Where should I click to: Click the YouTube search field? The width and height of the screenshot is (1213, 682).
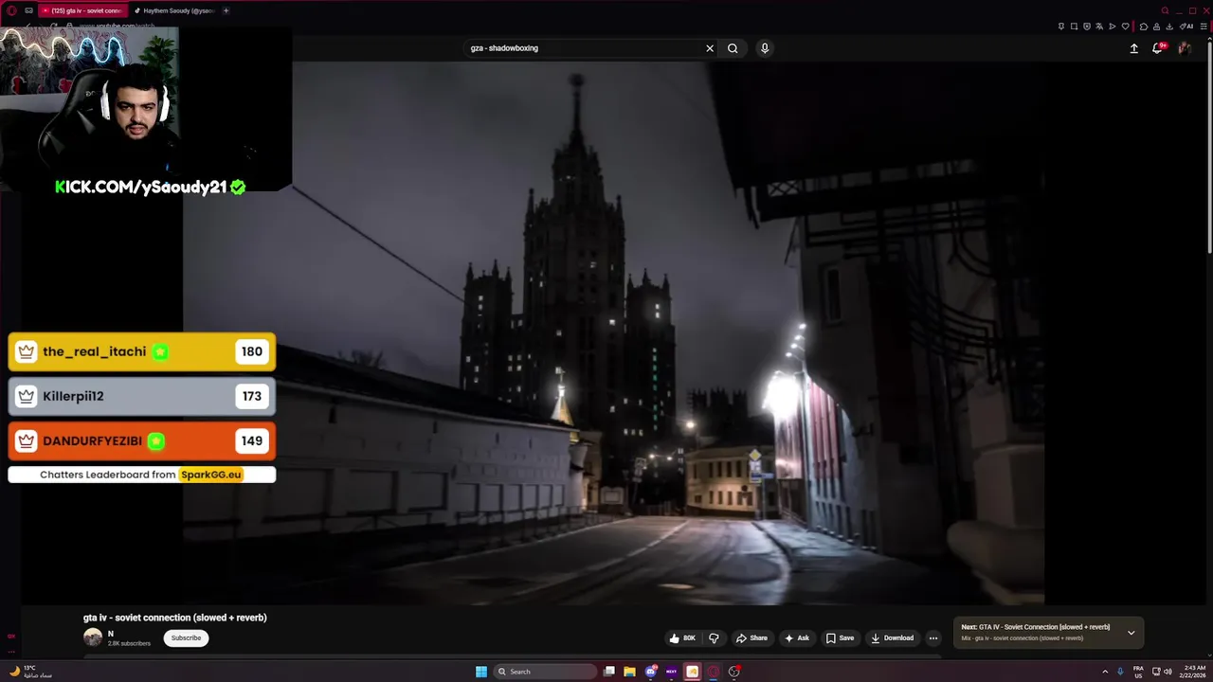pos(583,48)
